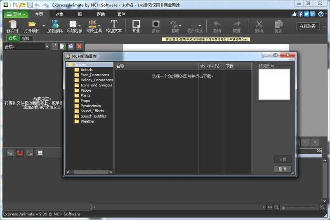
Task: Open 绘图工具 drawing tools
Action: point(94,26)
